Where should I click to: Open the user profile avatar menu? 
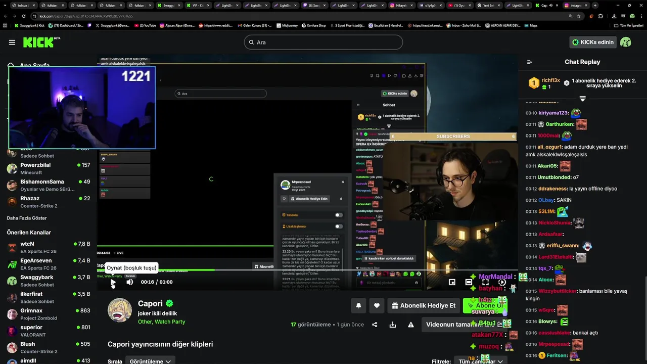[x=626, y=42]
